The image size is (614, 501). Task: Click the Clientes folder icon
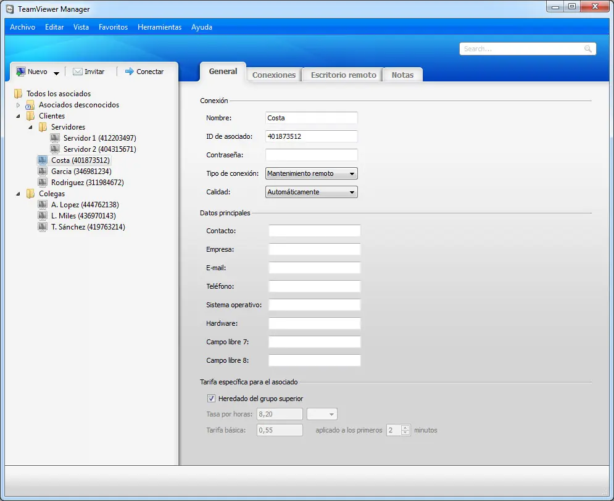tap(30, 116)
